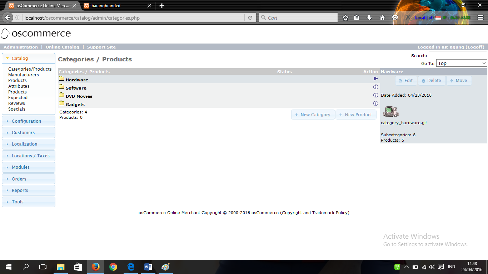Open Reviews in sidebar
Image resolution: width=488 pixels, height=274 pixels.
point(17,103)
